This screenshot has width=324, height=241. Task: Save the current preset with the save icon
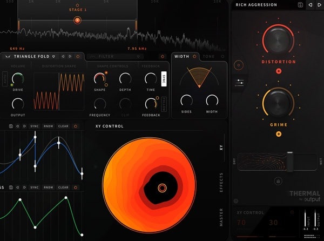(x=300, y=5)
